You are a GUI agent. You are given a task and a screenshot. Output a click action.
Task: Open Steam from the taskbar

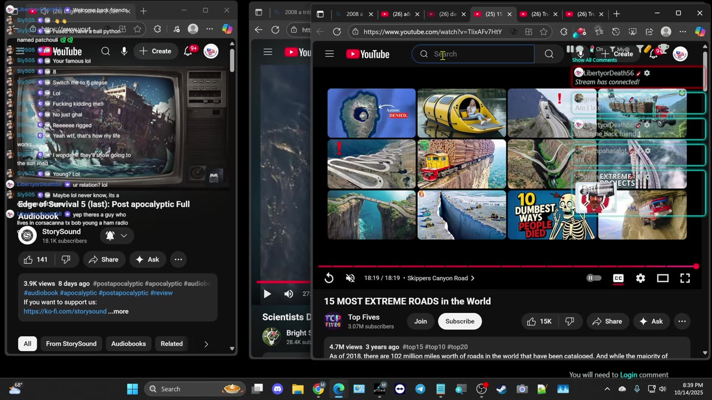click(502, 389)
